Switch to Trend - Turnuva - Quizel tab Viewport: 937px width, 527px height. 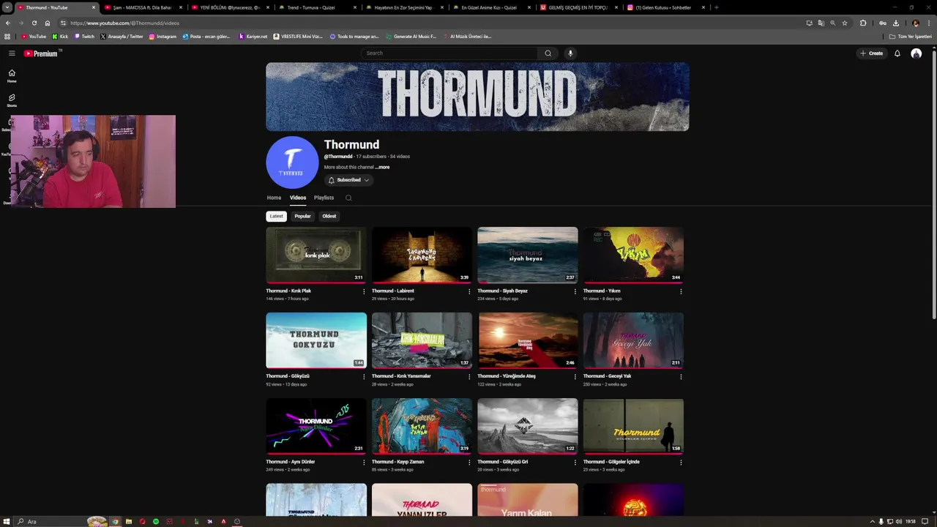[318, 7]
